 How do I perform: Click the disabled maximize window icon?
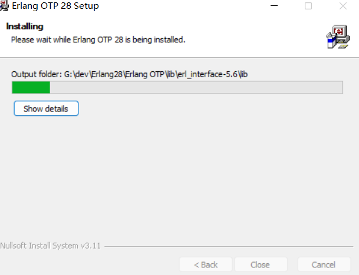308,6
